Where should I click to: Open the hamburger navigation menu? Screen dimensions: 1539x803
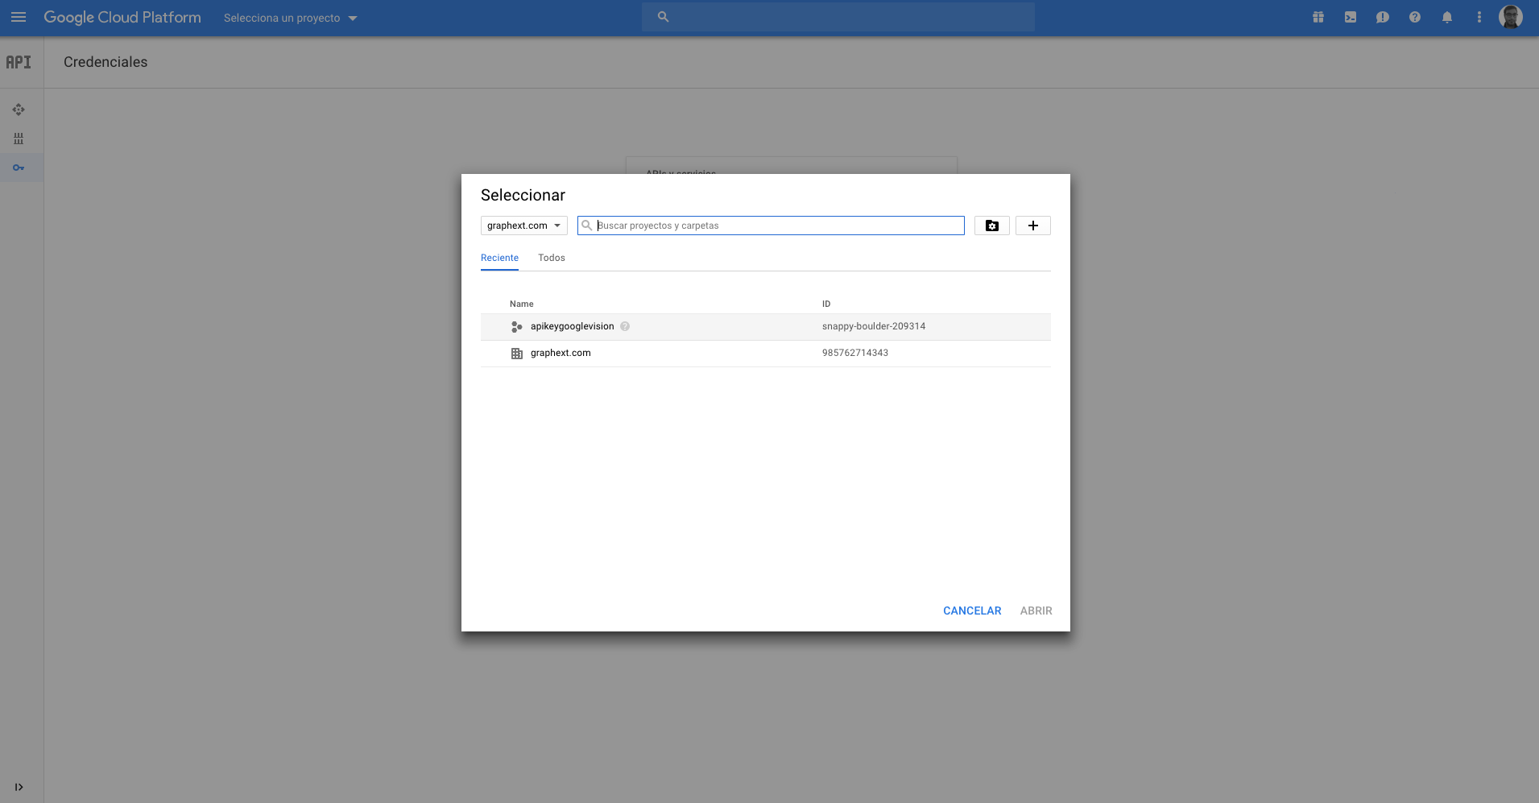(19, 17)
